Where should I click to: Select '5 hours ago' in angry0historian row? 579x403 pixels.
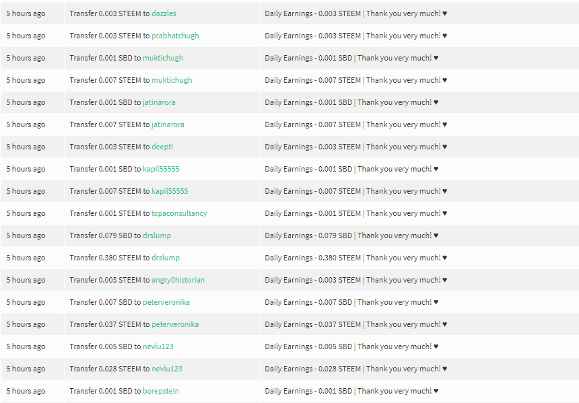[26, 280]
